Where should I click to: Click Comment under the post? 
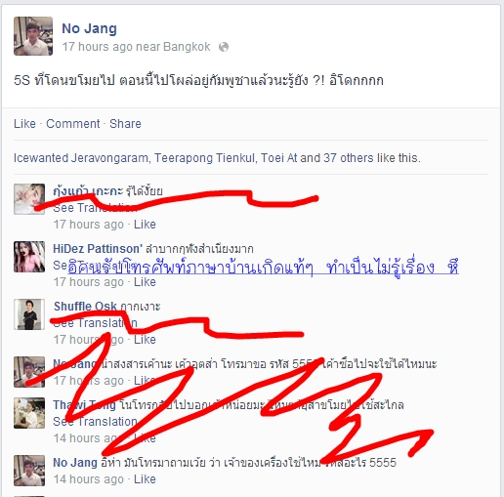[x=73, y=124]
